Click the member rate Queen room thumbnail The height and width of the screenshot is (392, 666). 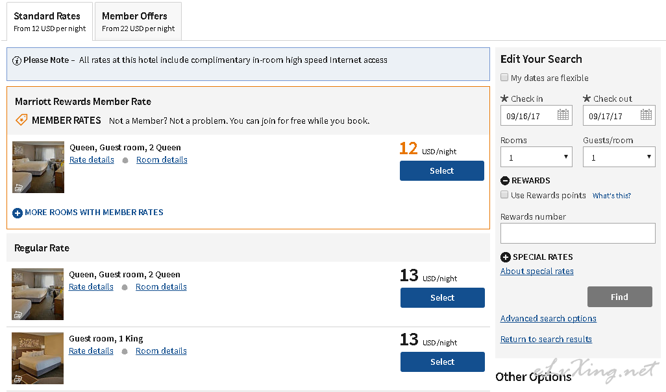tap(38, 167)
